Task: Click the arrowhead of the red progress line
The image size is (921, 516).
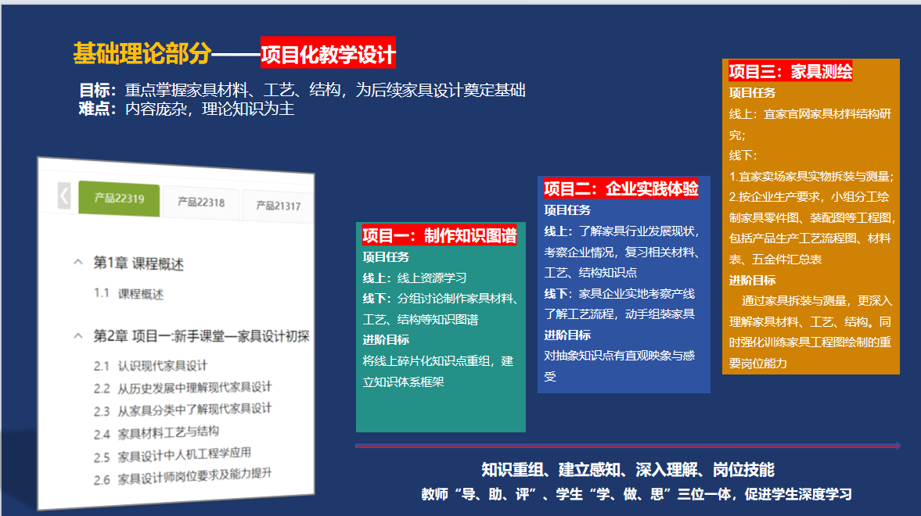Action: coord(897,446)
